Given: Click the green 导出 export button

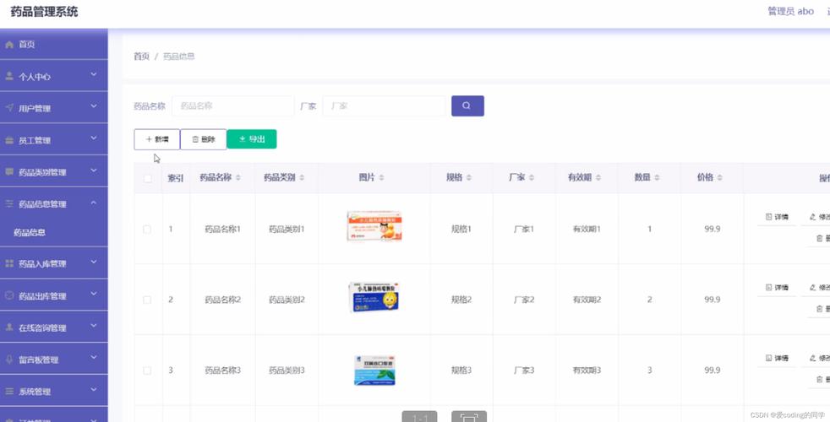Looking at the screenshot, I should [x=252, y=139].
